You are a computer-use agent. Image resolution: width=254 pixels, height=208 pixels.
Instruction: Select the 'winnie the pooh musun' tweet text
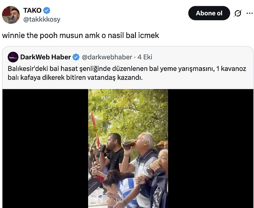click(80, 36)
